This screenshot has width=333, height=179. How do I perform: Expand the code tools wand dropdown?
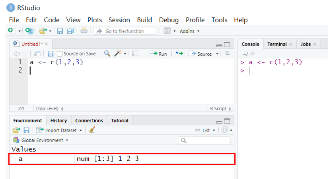click(x=125, y=54)
